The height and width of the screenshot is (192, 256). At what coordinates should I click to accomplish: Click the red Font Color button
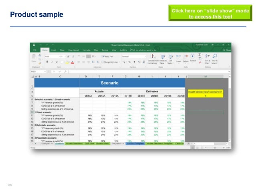pyautogui.click(x=72, y=62)
